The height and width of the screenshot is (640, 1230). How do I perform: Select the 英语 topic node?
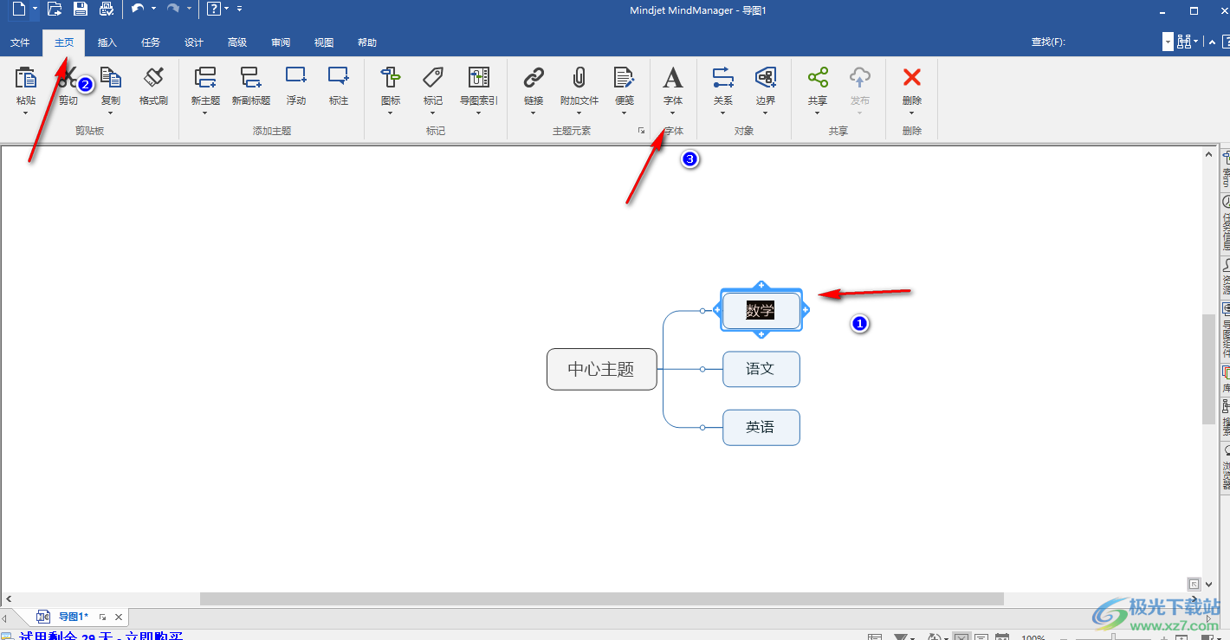(x=761, y=427)
